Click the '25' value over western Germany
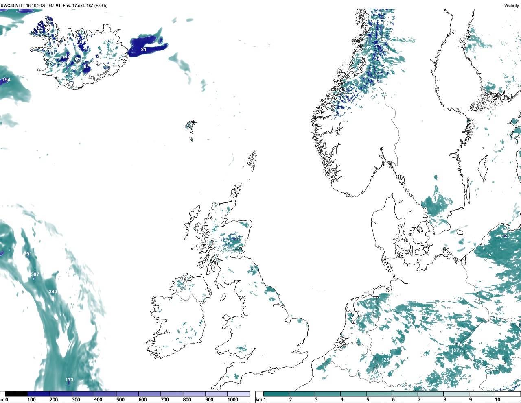The width and height of the screenshot is (521, 403). tap(386, 360)
